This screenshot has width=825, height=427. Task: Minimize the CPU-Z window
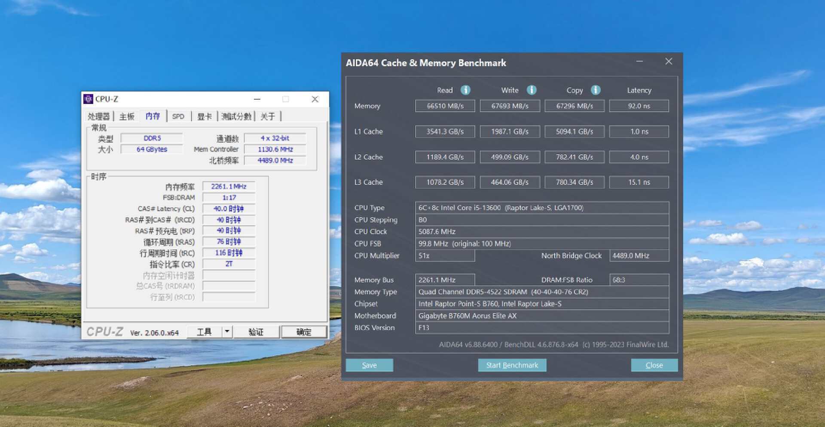tap(257, 99)
